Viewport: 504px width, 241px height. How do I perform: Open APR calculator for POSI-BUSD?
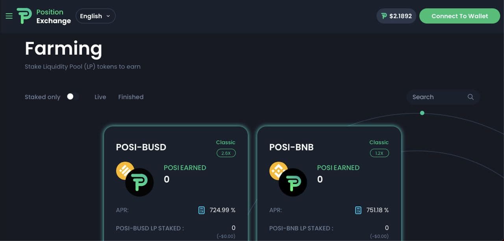202,210
